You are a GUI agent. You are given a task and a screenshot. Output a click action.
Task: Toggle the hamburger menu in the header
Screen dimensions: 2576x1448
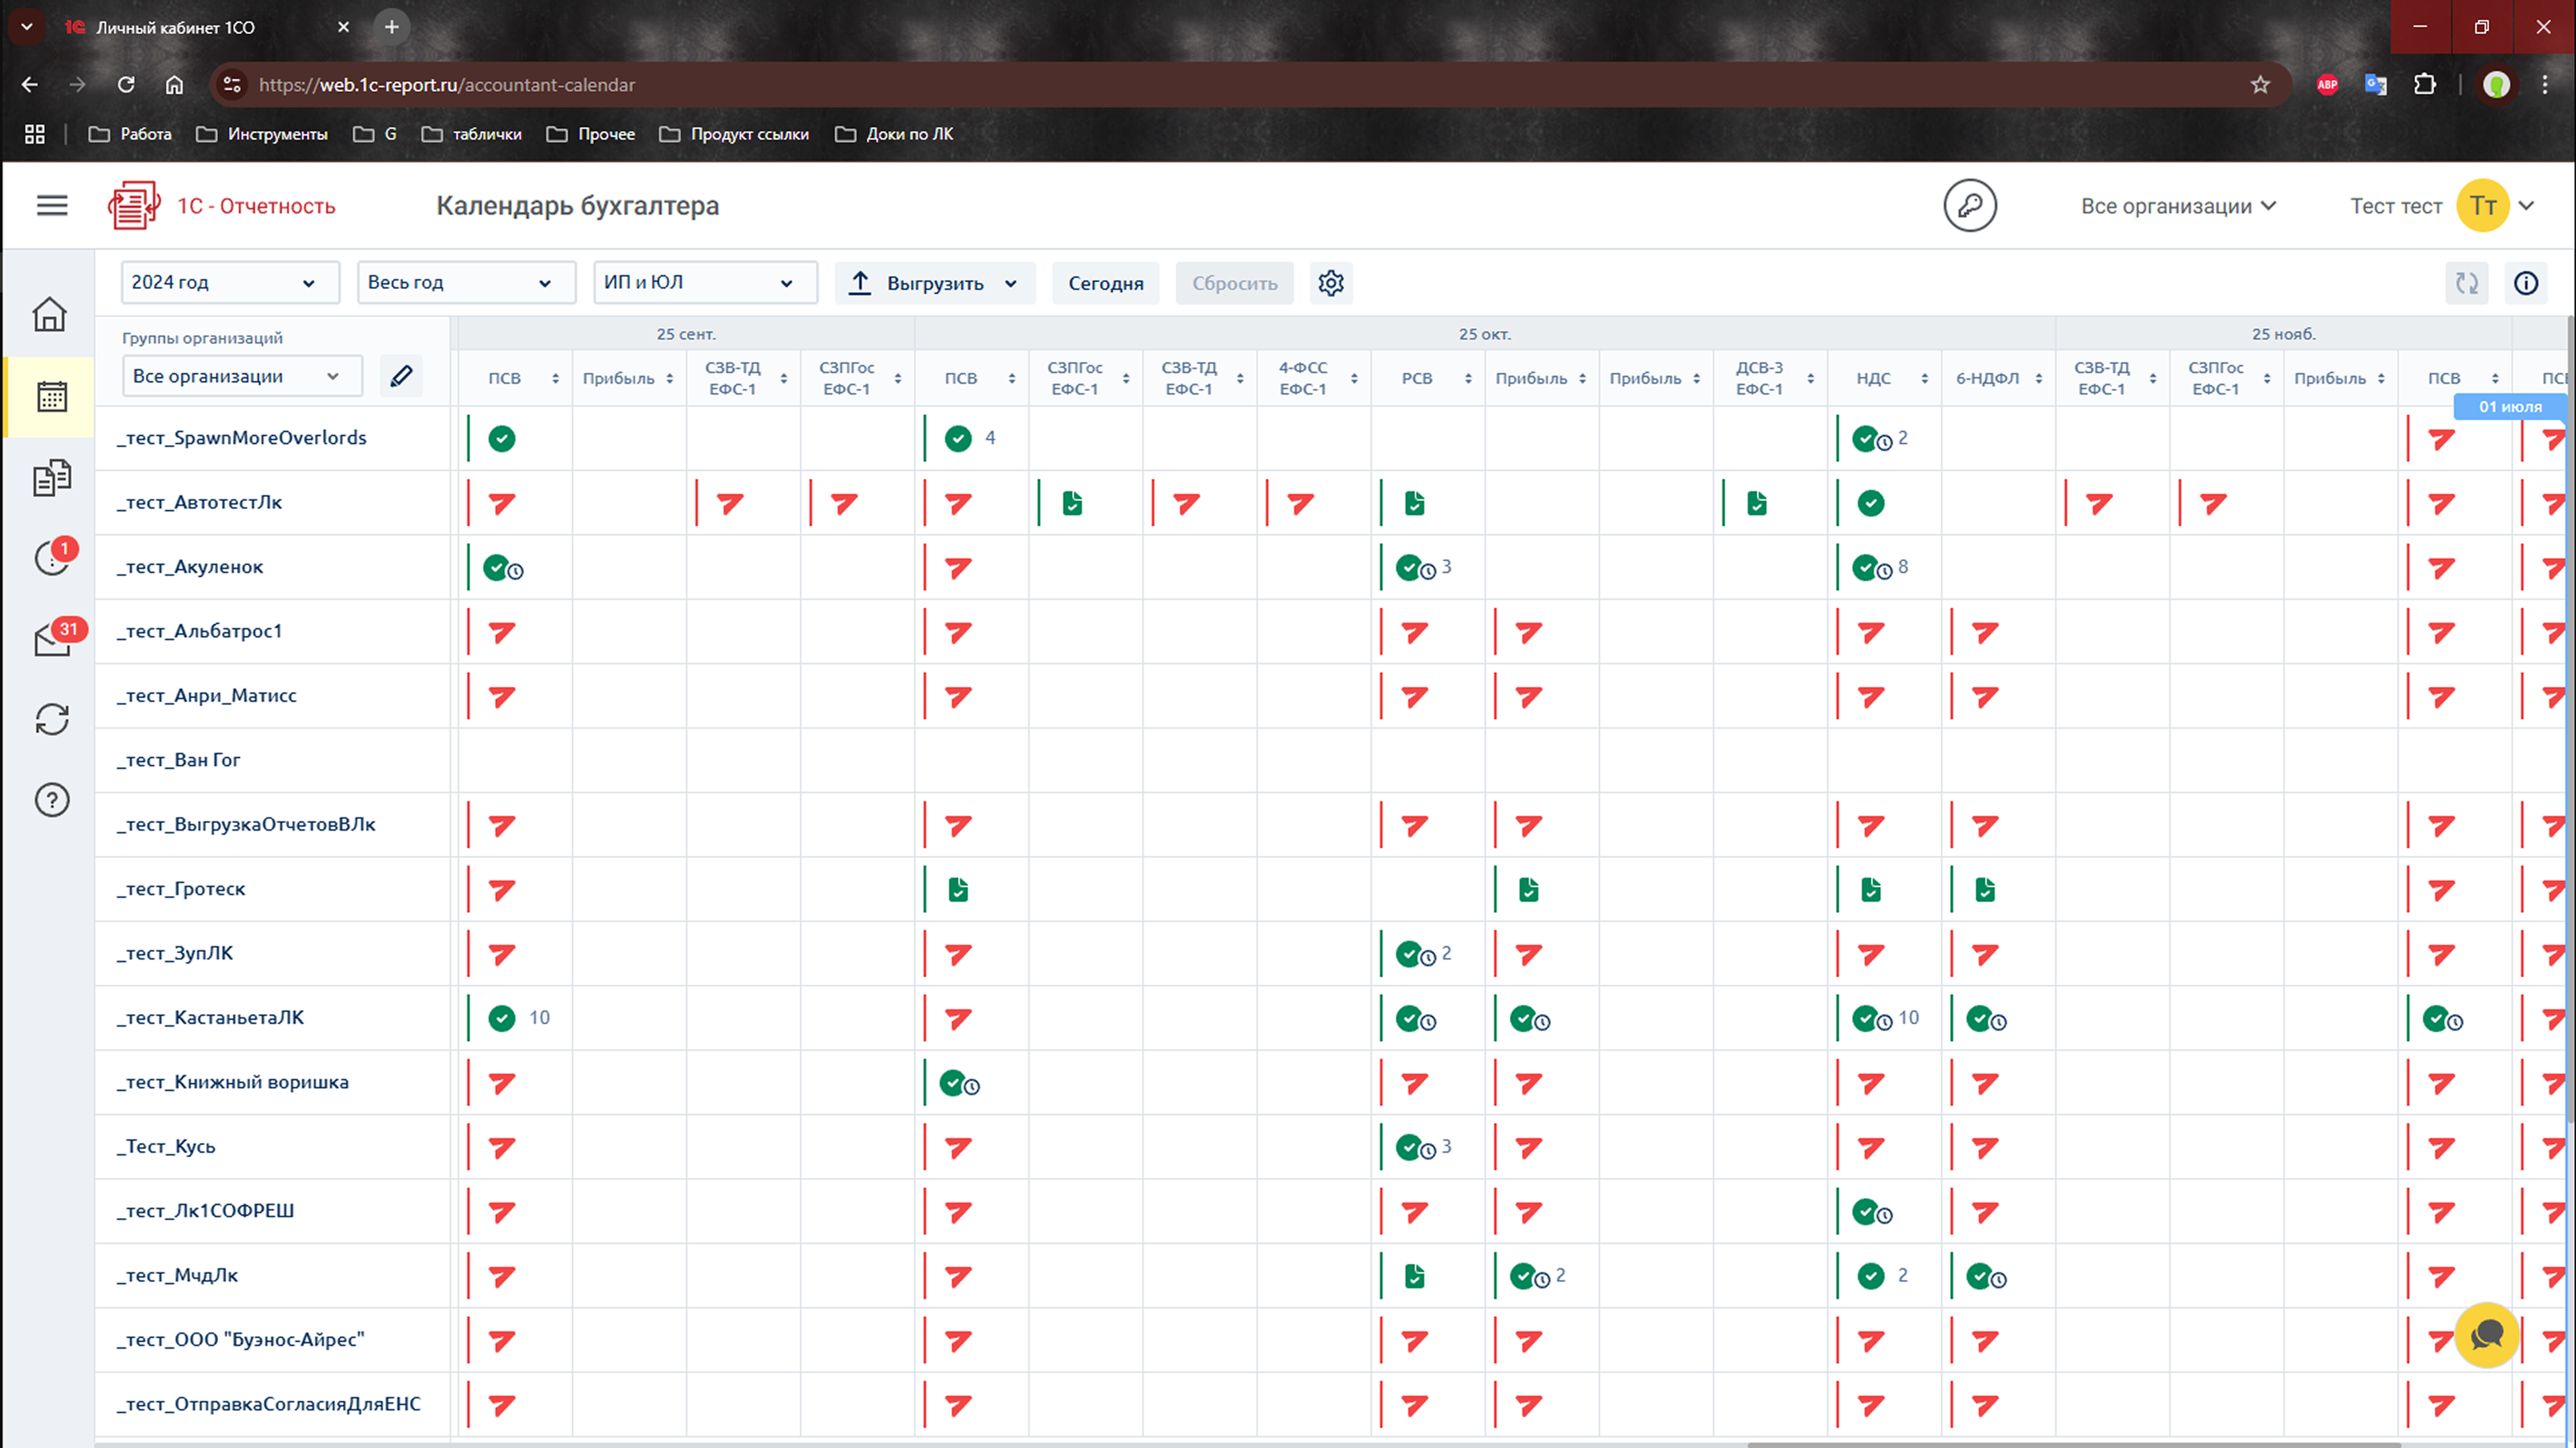click(52, 206)
